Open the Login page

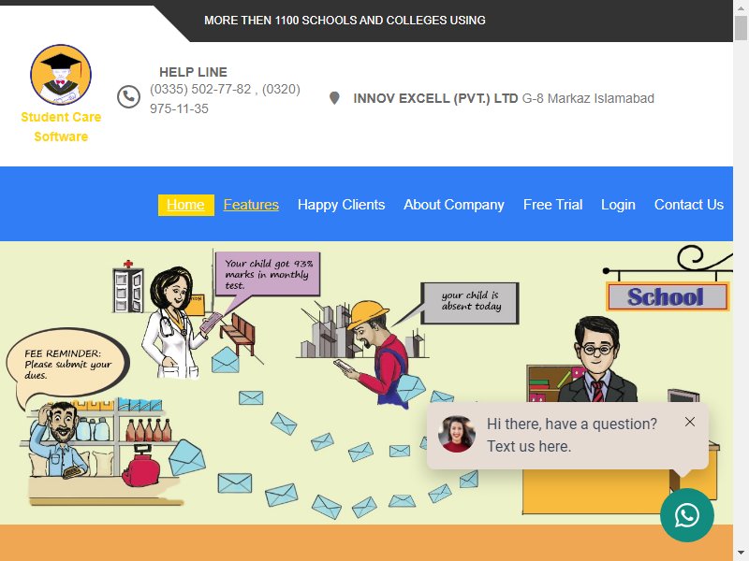tap(618, 205)
